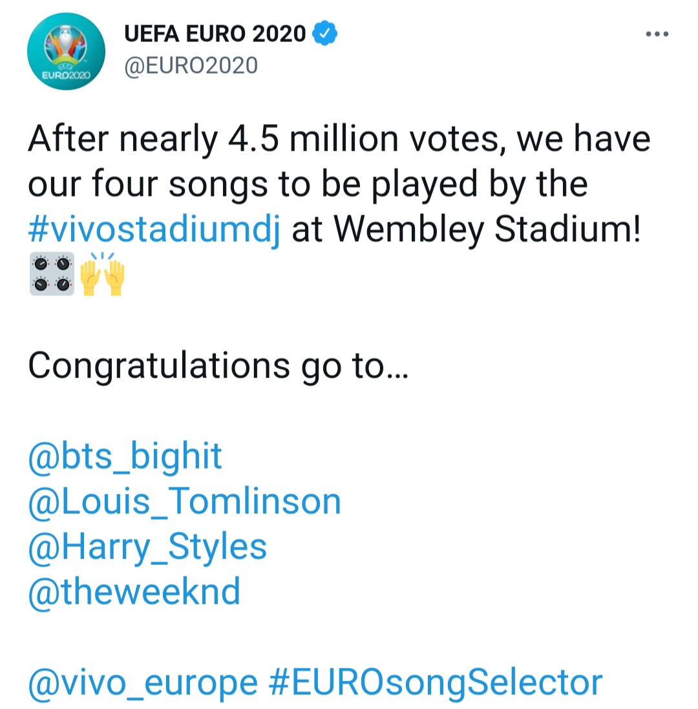Open the @vivo_europe mention
The height and width of the screenshot is (709, 698).
(x=142, y=683)
